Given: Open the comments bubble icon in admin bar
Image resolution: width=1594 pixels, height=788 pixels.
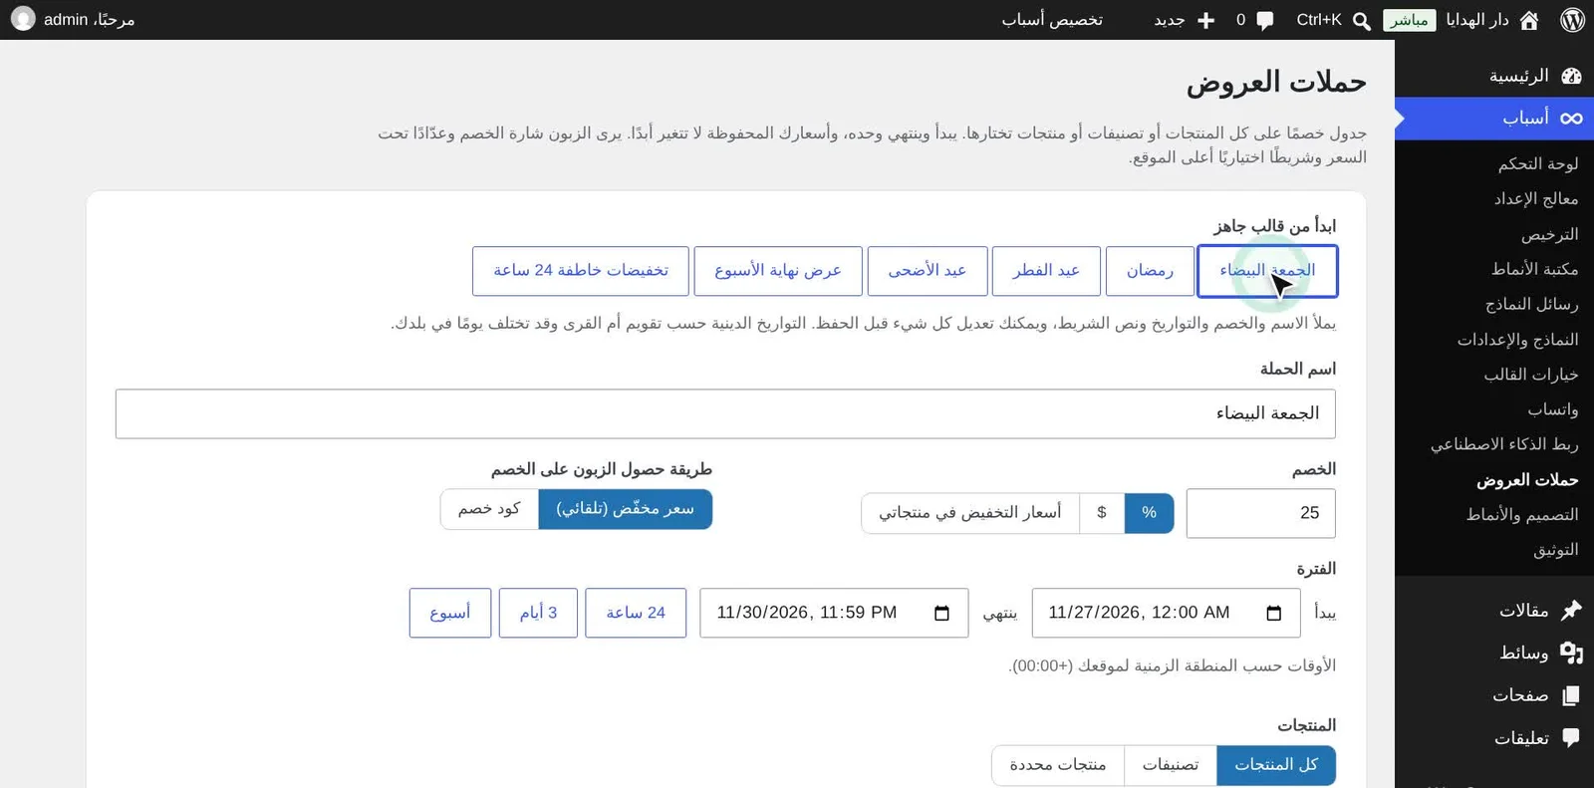Looking at the screenshot, I should [x=1265, y=20].
